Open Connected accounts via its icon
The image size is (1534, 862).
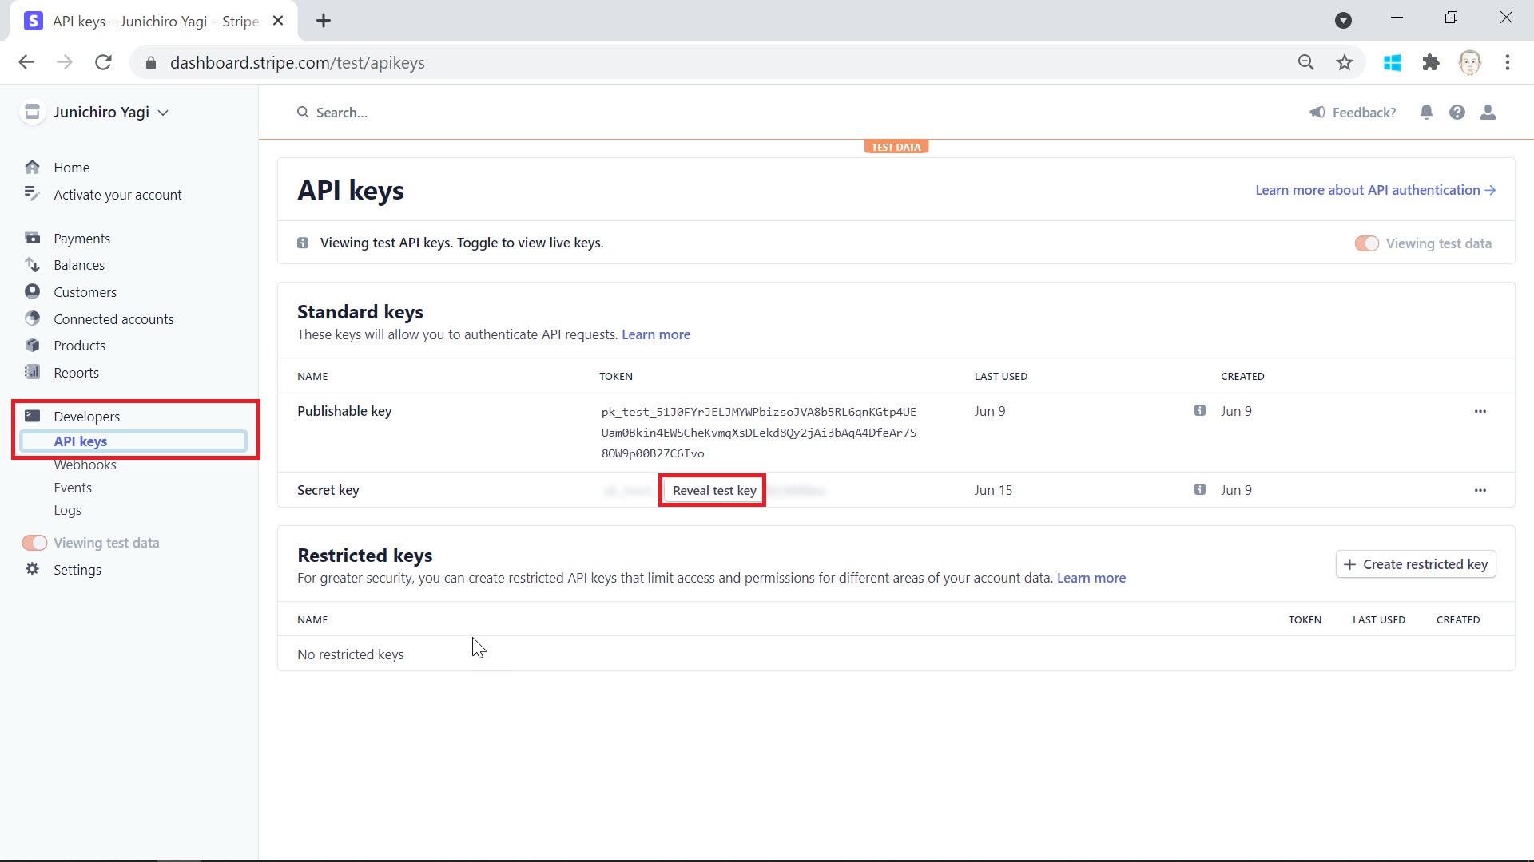click(32, 318)
